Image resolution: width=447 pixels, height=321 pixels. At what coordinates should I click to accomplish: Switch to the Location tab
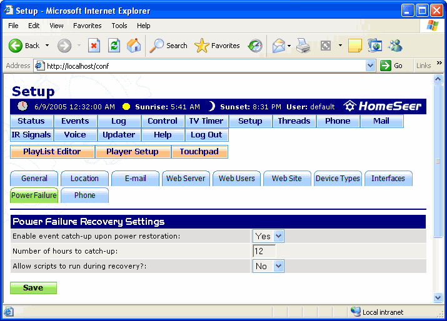[x=84, y=179]
